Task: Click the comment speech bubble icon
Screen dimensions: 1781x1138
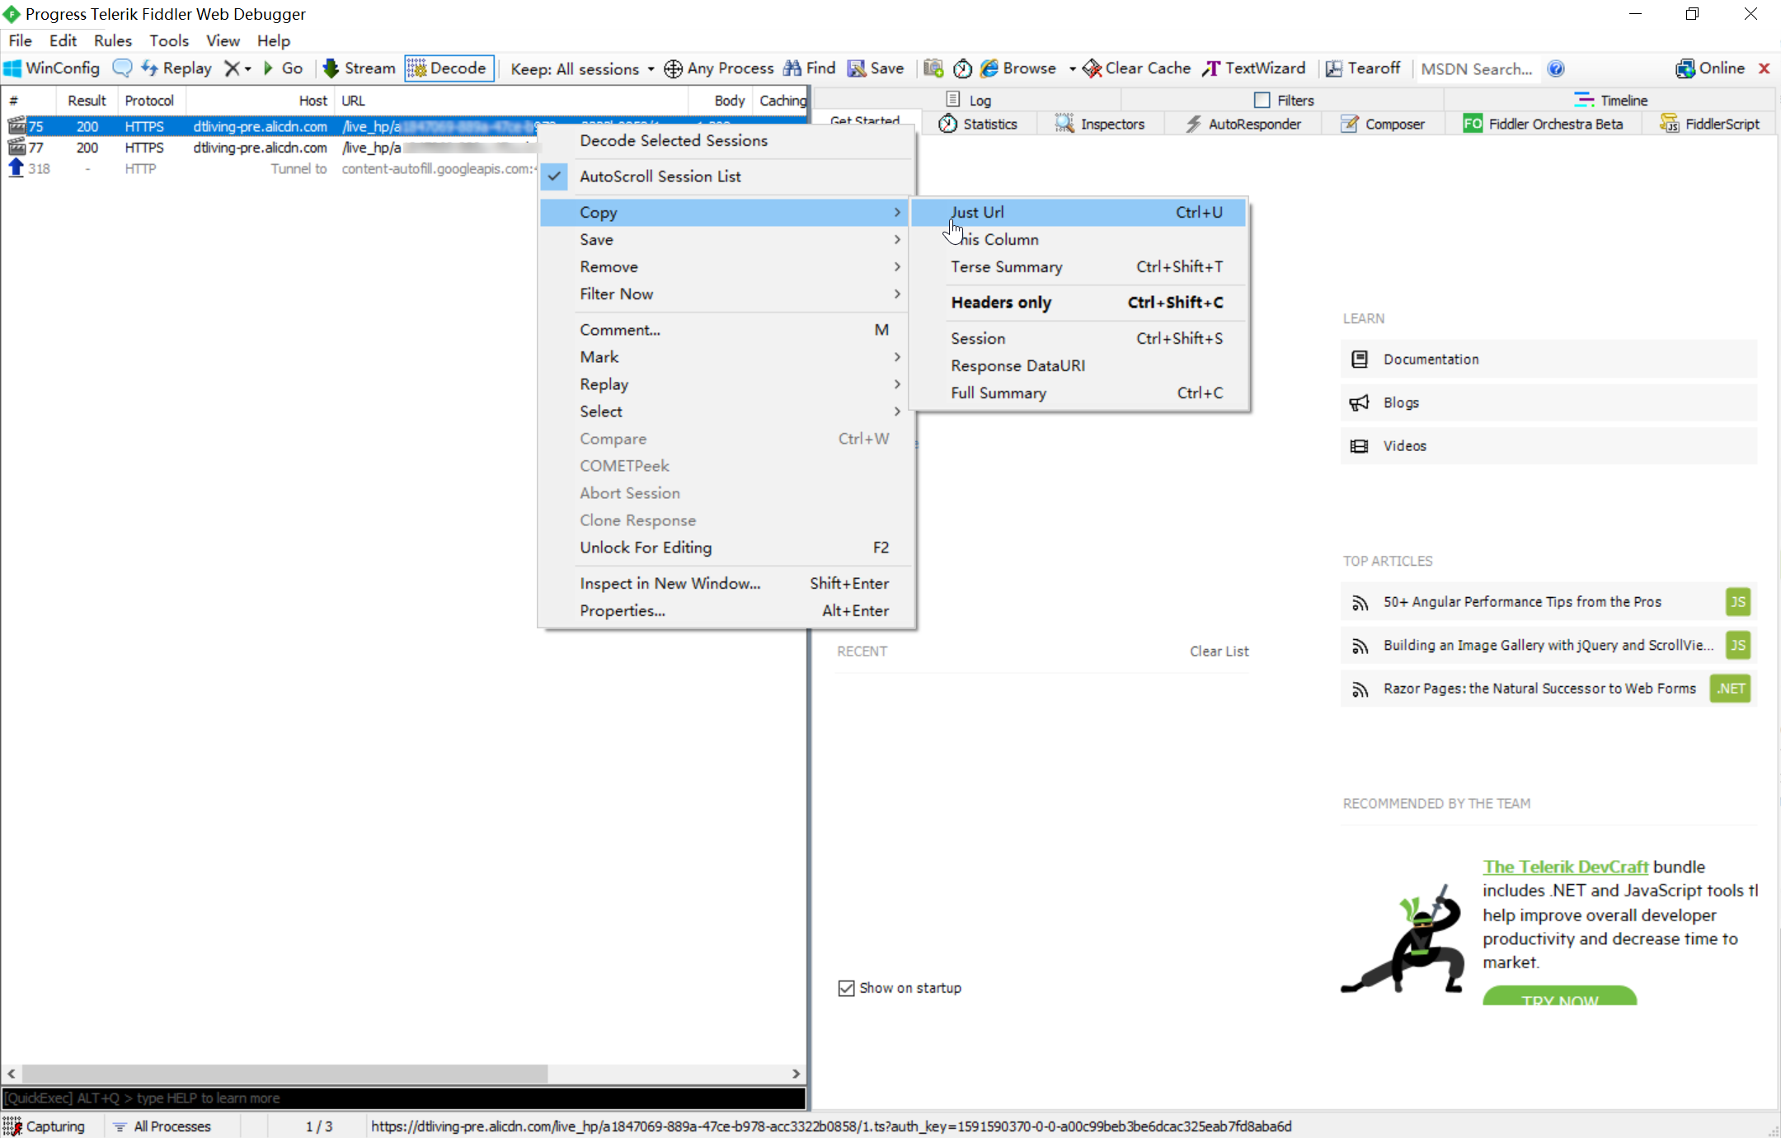Action: [122, 68]
